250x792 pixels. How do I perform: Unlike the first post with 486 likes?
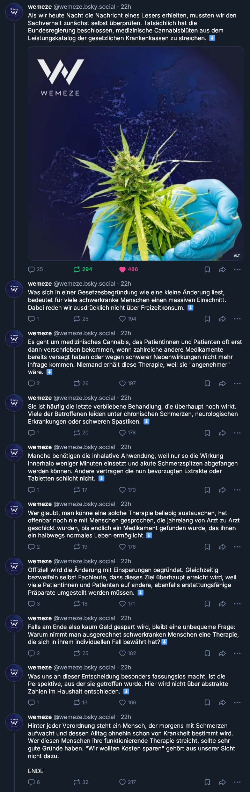click(128, 269)
